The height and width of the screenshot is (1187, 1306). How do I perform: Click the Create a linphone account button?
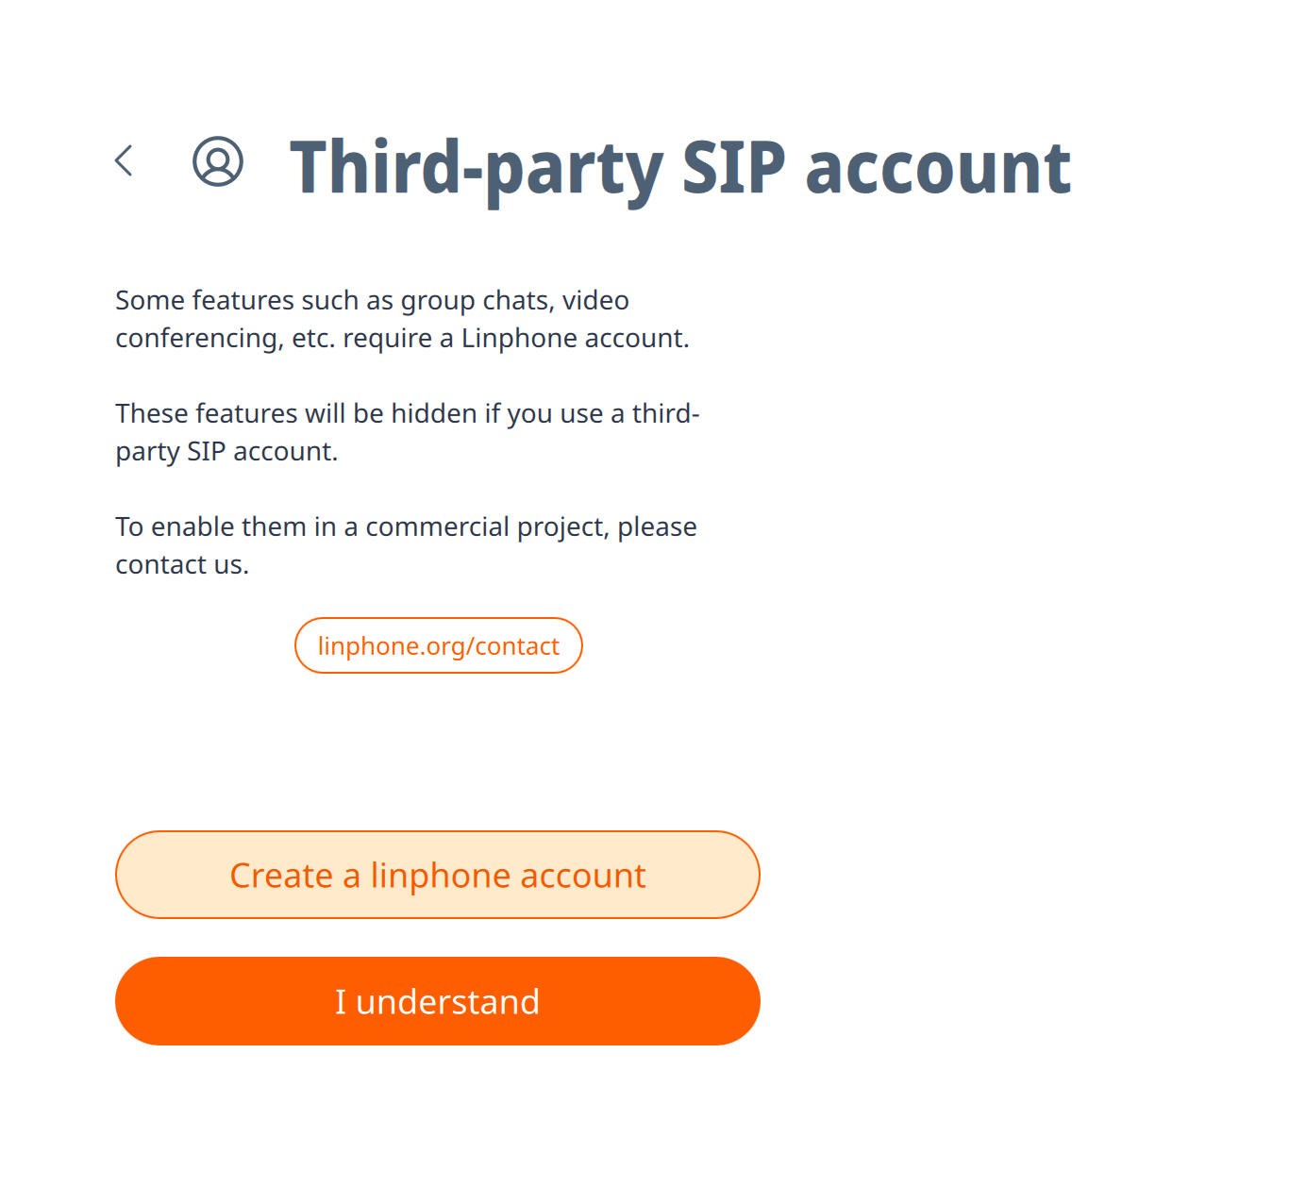pos(438,875)
